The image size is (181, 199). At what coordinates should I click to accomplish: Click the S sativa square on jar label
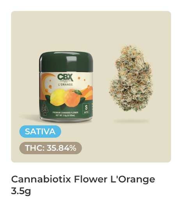(86, 108)
